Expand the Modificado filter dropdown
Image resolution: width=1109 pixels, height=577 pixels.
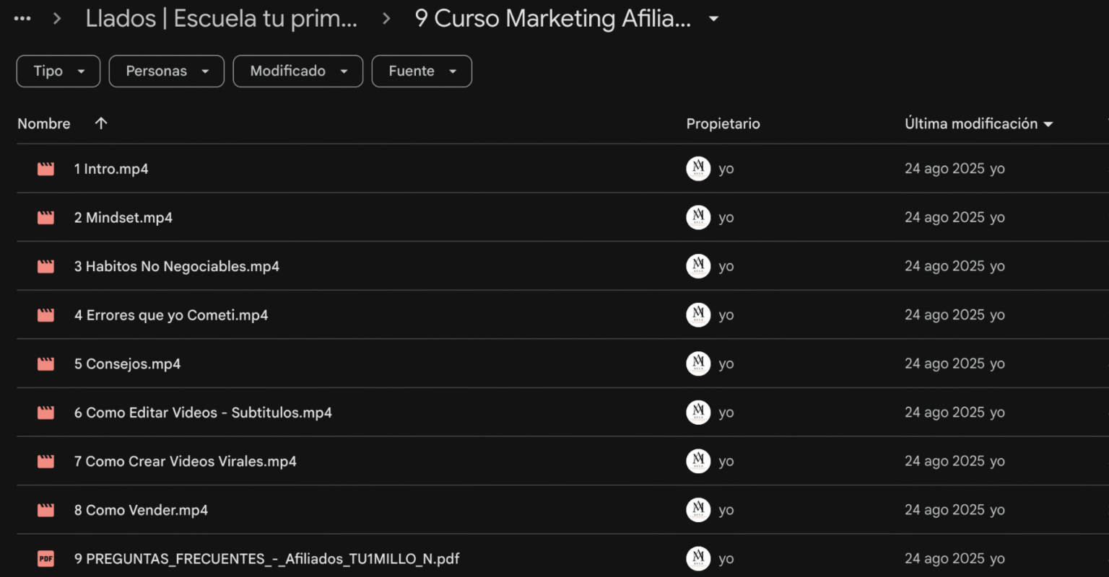click(298, 71)
